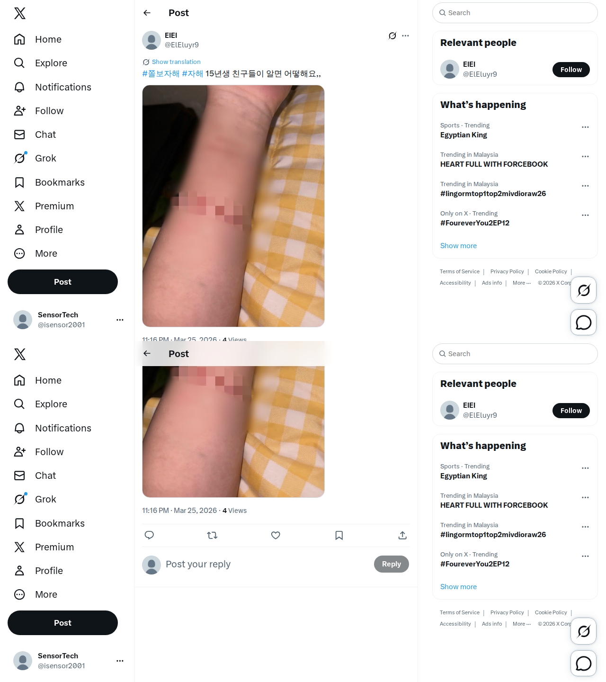Click the 11:16 PM Mar 25, 2026 timestamp
This screenshot has width=606, height=682.
click(x=179, y=511)
